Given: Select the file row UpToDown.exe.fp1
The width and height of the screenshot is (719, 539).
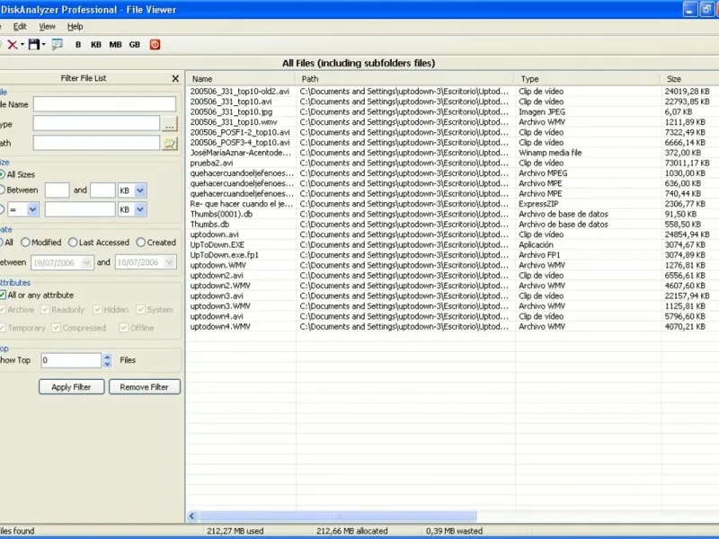Looking at the screenshot, I should pyautogui.click(x=453, y=255).
